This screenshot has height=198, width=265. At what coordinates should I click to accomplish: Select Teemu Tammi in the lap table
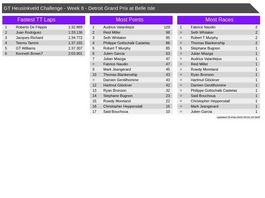27,43
